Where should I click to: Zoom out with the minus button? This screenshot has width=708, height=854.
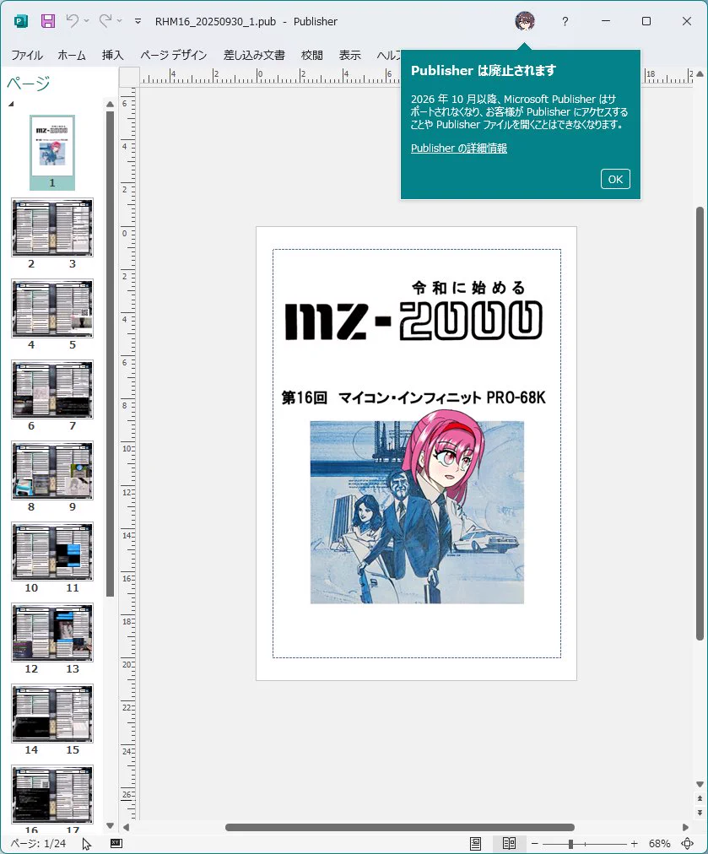tap(535, 843)
